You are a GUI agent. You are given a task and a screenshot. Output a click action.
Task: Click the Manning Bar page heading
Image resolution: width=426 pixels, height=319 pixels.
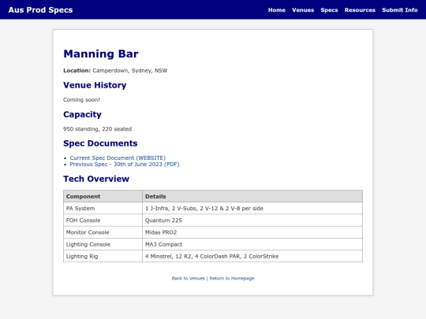point(101,54)
